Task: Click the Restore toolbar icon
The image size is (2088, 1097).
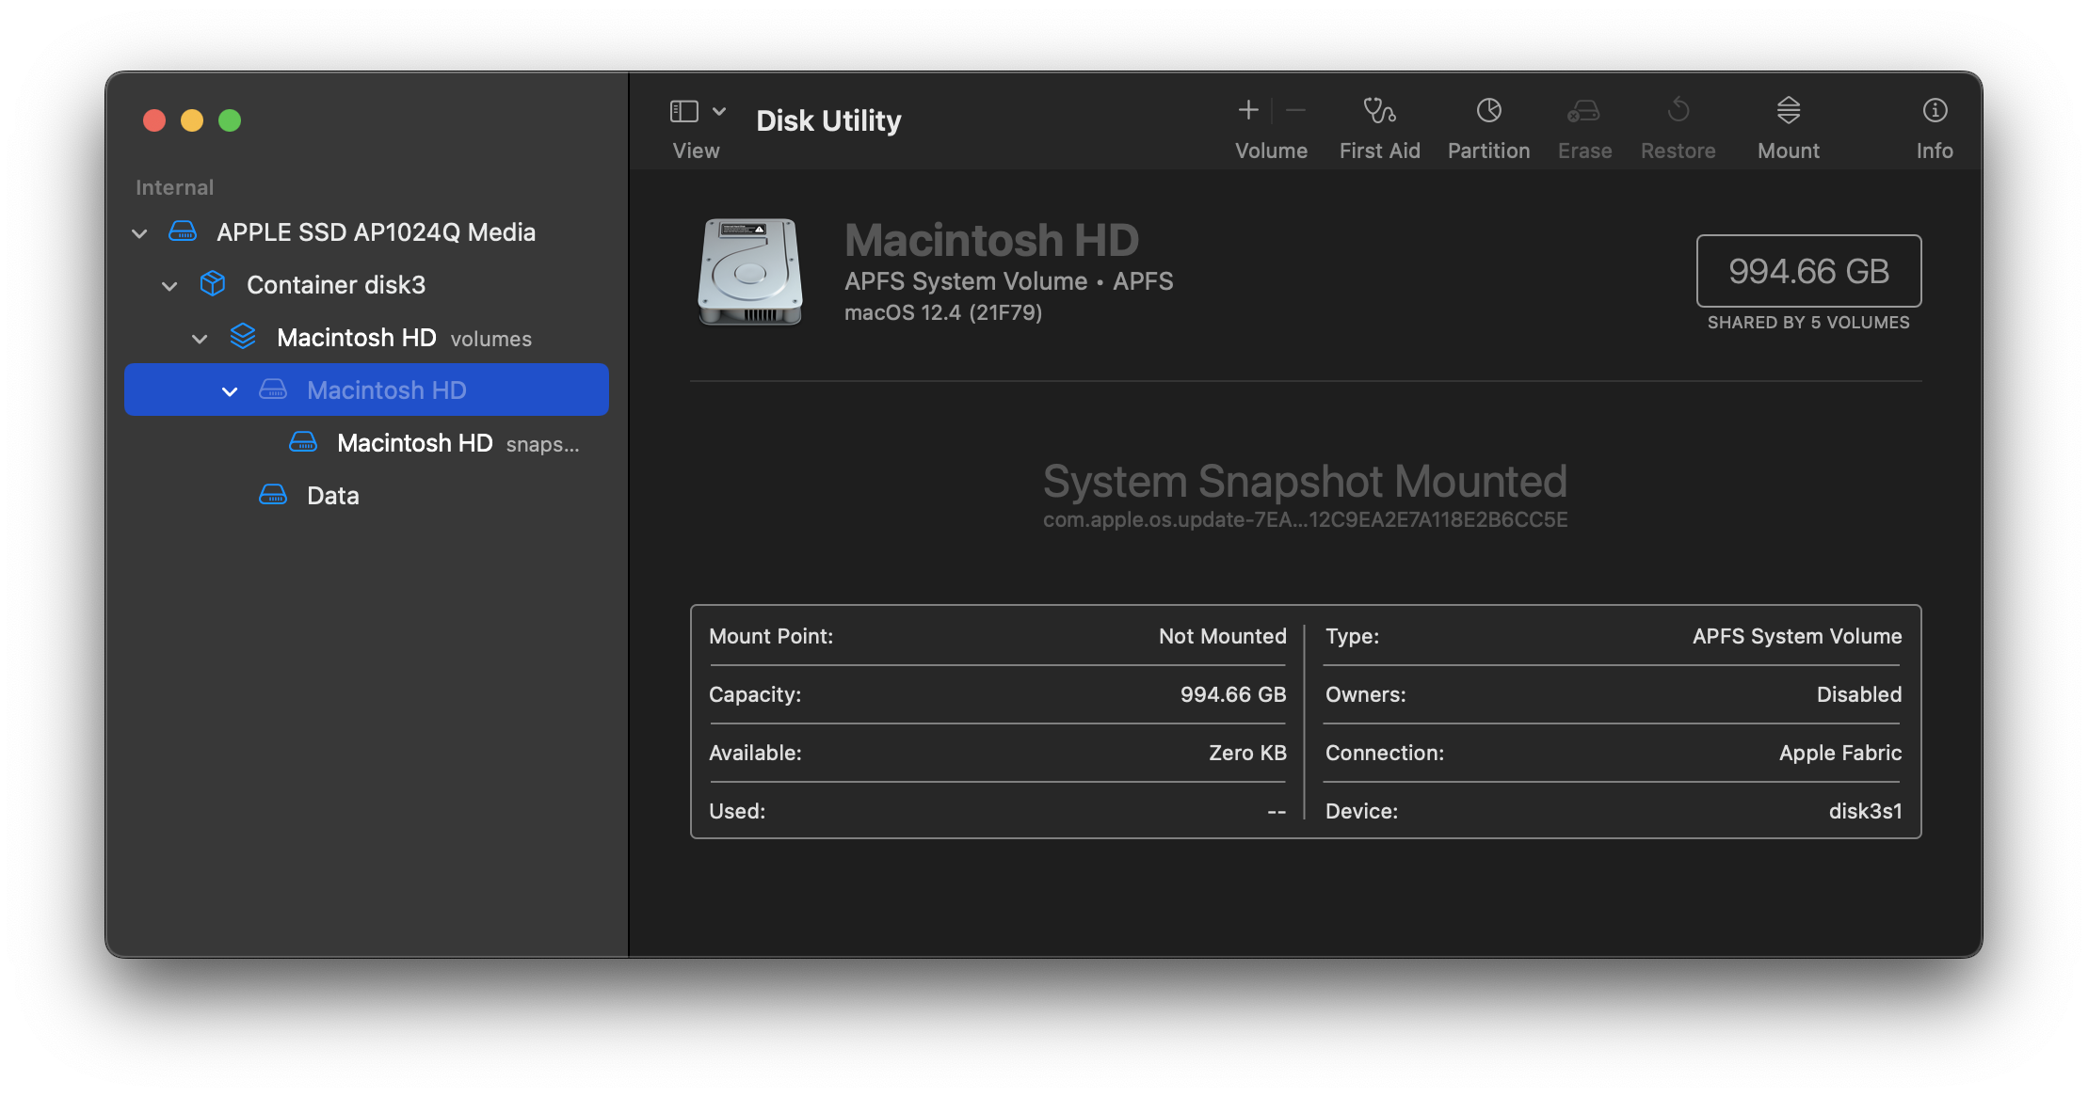Action: [1678, 111]
